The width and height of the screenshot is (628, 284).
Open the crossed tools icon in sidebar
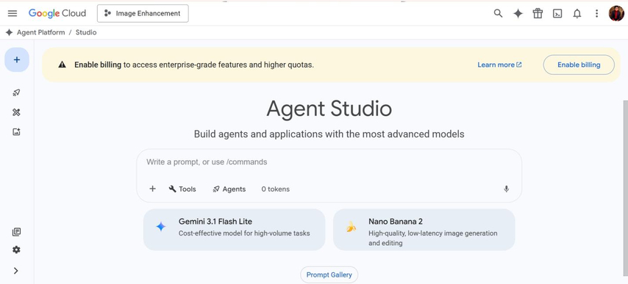coord(16,112)
